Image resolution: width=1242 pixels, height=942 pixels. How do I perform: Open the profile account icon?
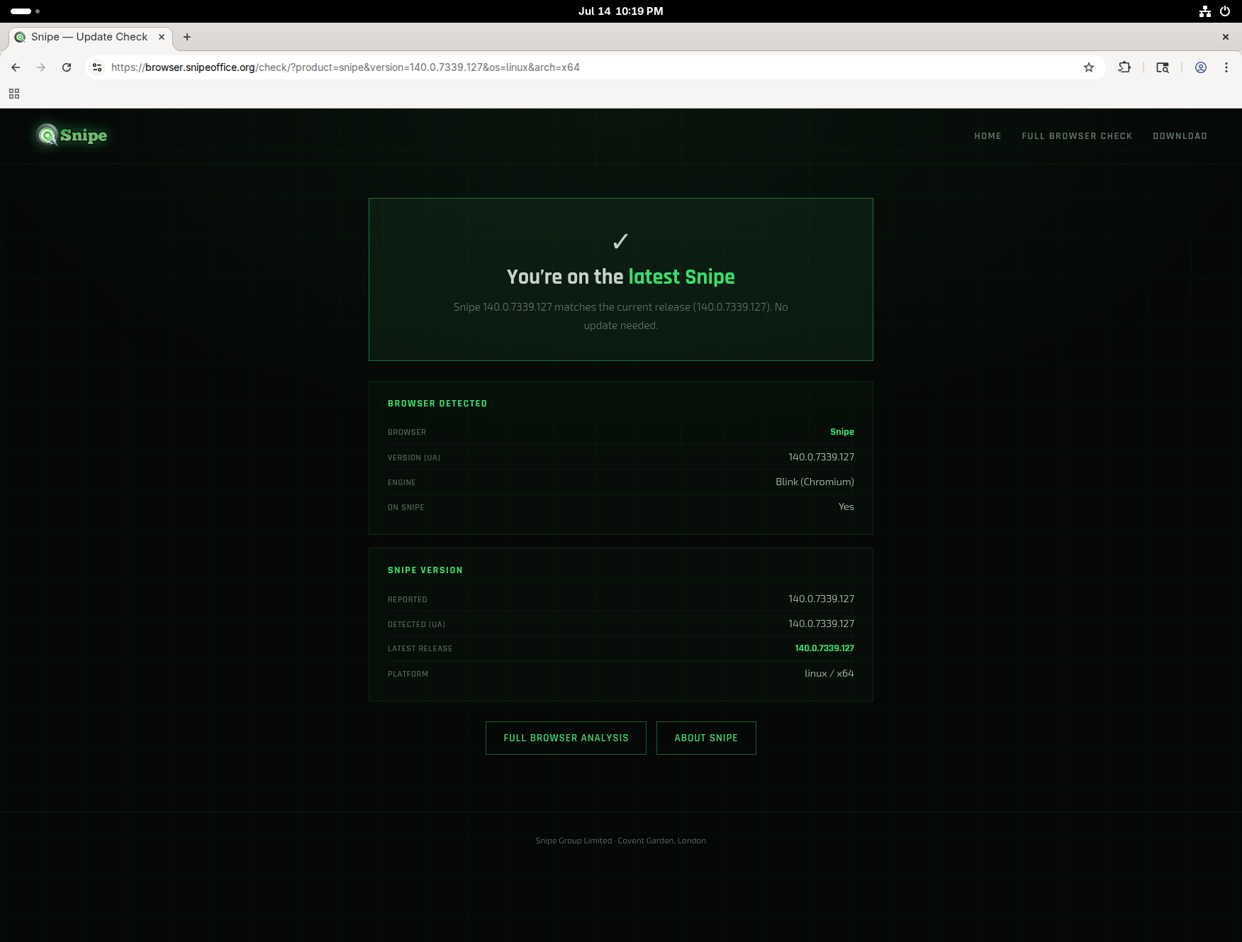pos(1201,67)
